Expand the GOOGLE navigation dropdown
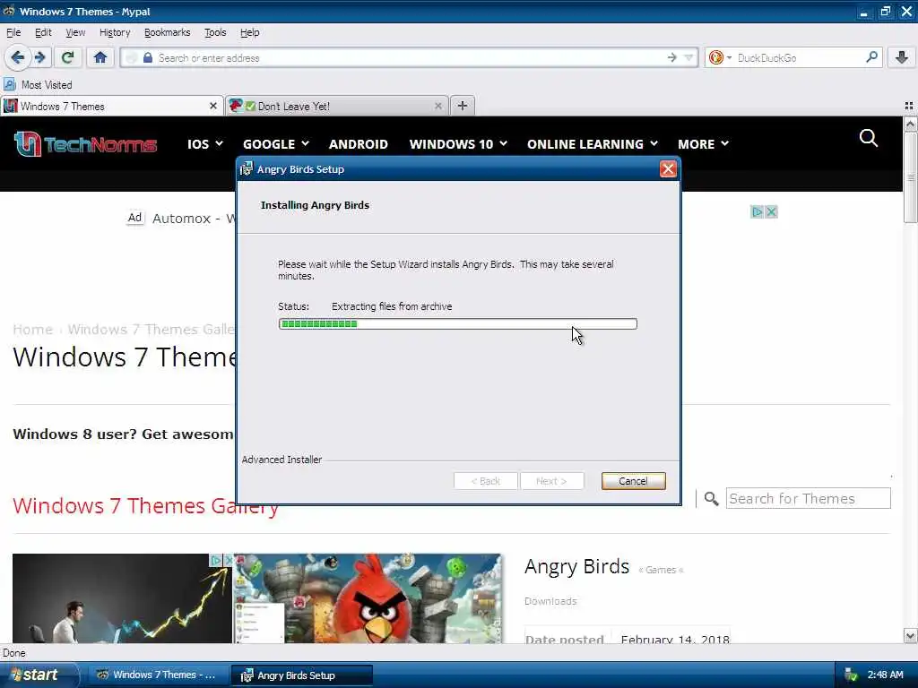918x688 pixels. 276,144
